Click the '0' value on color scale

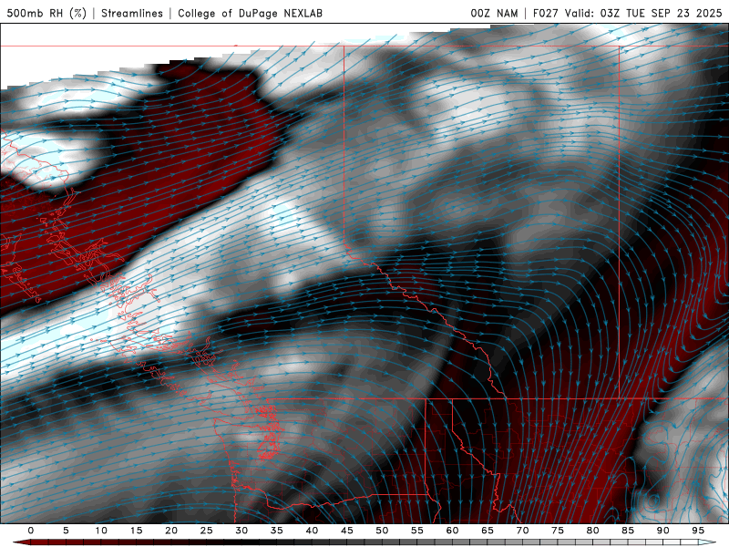pyautogui.click(x=31, y=531)
